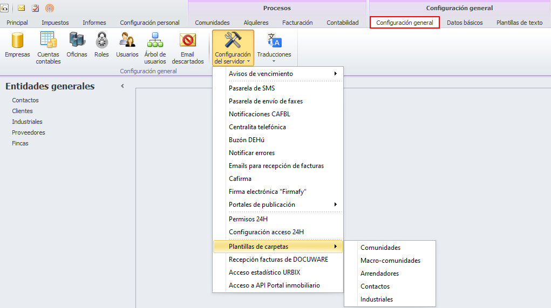This screenshot has height=308, width=551.
Task: Click the envelope quick-access icon
Action: [22, 8]
